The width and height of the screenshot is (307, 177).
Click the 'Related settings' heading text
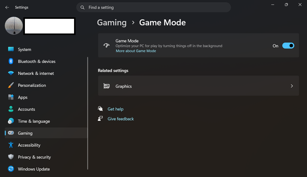(113, 71)
